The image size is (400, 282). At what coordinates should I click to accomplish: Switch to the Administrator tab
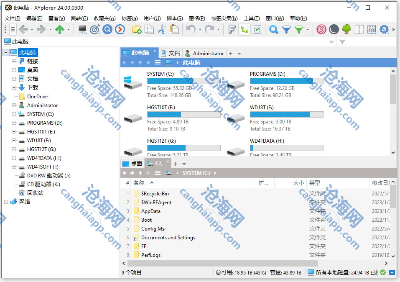coord(204,53)
